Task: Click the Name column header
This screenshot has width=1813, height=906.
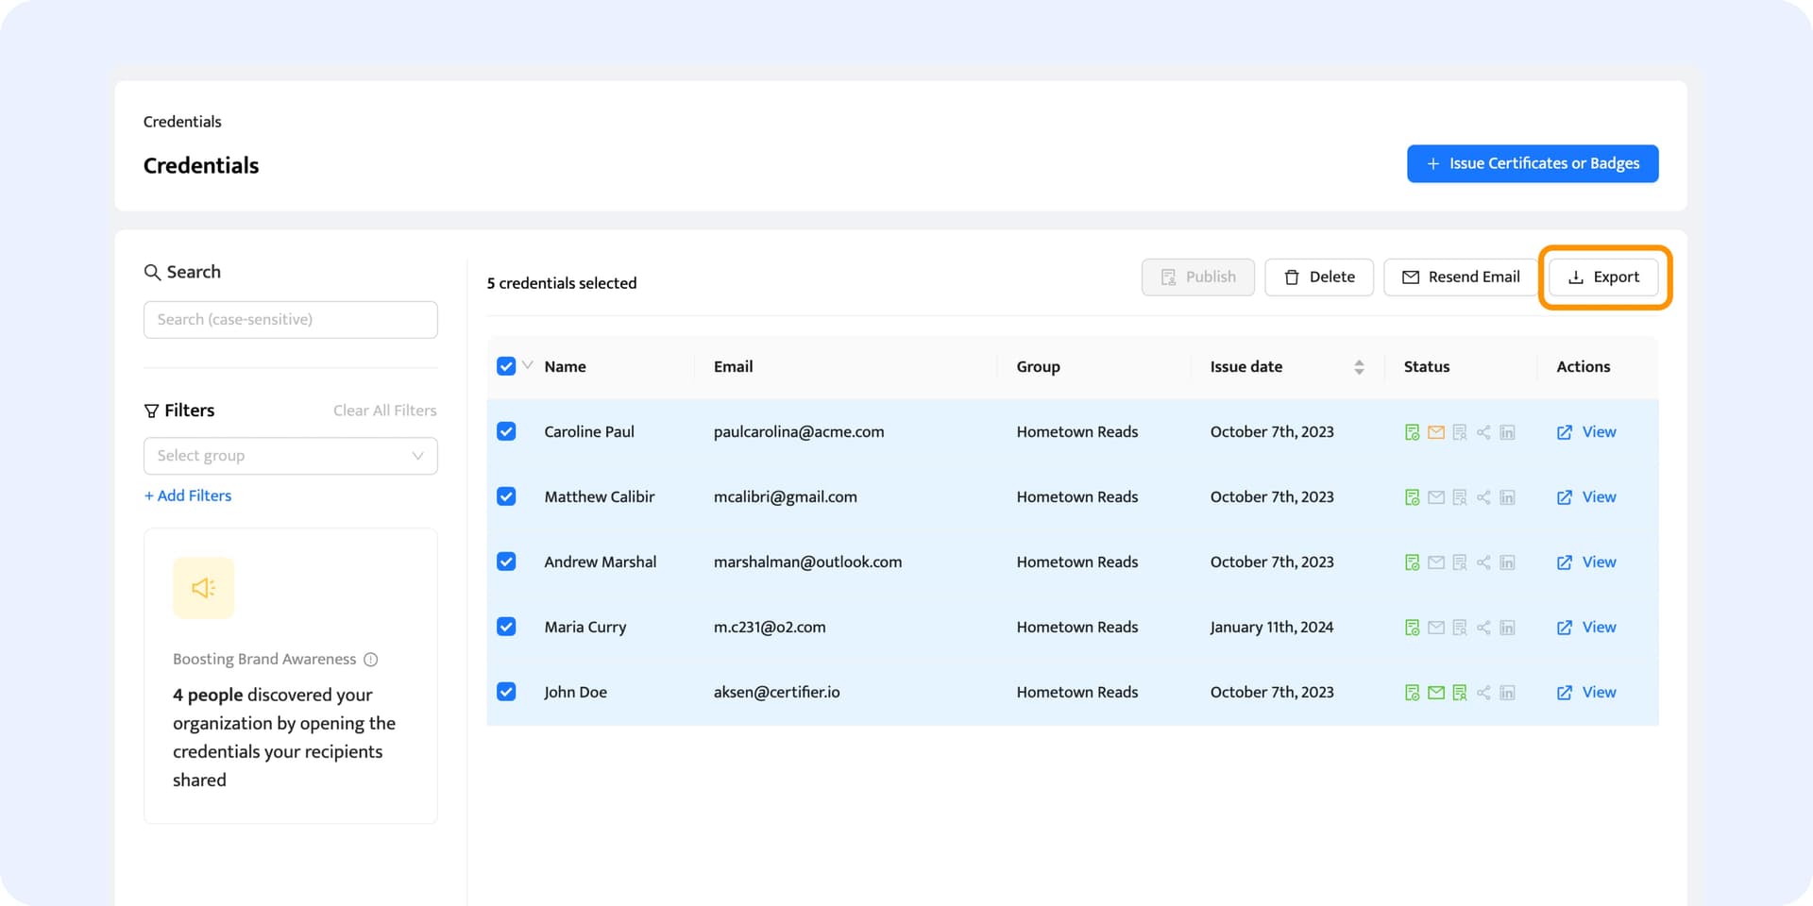Action: [565, 367]
